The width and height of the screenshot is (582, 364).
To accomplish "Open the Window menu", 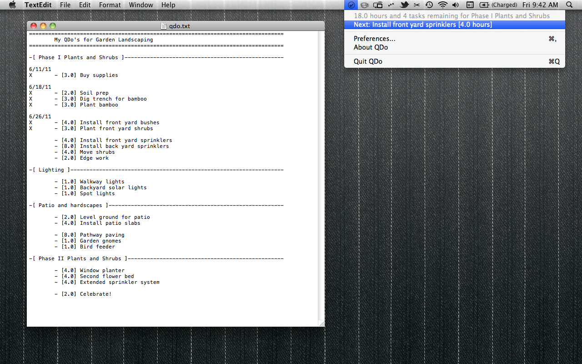I will pos(141,5).
